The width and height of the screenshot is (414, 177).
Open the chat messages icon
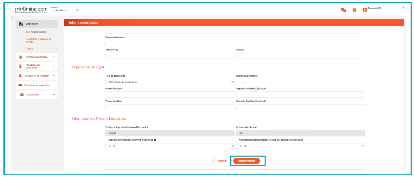click(343, 10)
